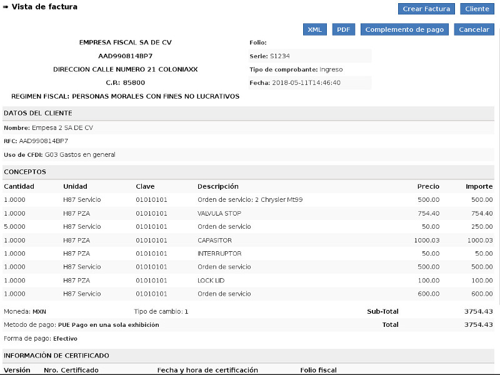Screen dimensions: 500x375
Task: Select the Sub-Total amount 3754.43
Action: pos(478,311)
